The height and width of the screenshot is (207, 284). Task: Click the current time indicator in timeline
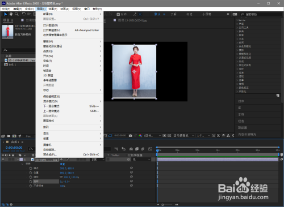[157, 150]
